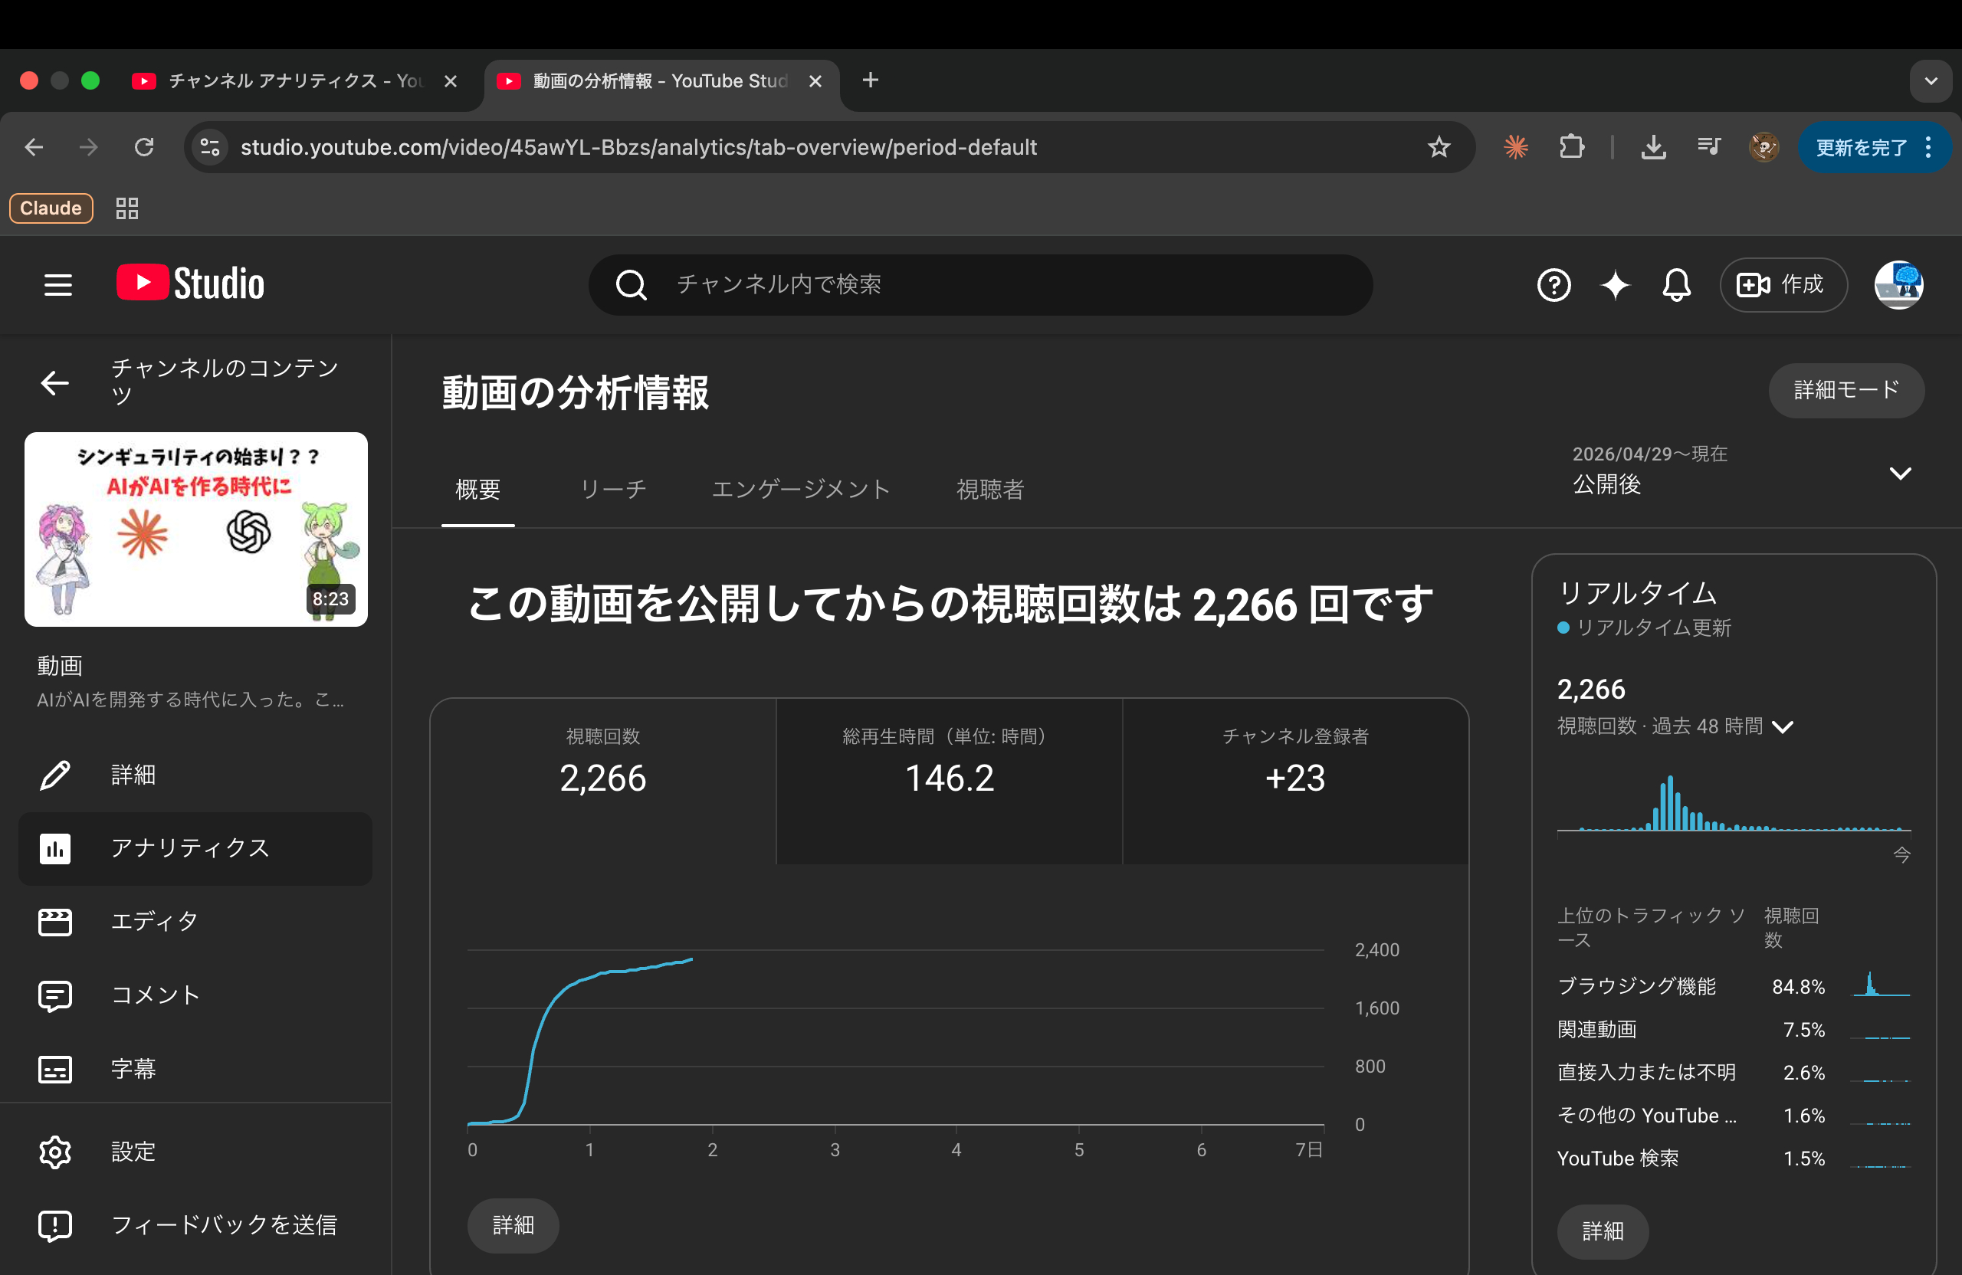This screenshot has height=1275, width=1962.
Task: Click the sparkle Ask Studio icon
Action: pyautogui.click(x=1615, y=285)
